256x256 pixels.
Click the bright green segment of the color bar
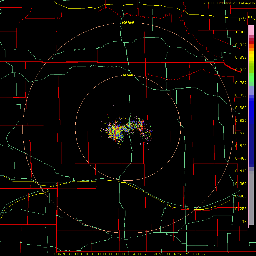[x=251, y=78]
